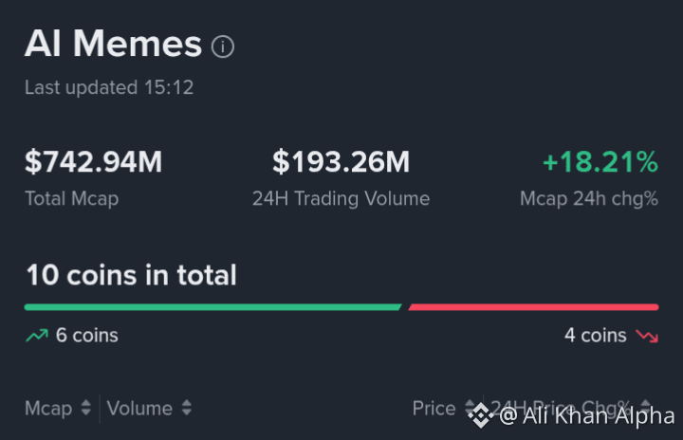Screen dimensions: 683x440
Task: Click the red losers progress bar
Action: tap(533, 307)
